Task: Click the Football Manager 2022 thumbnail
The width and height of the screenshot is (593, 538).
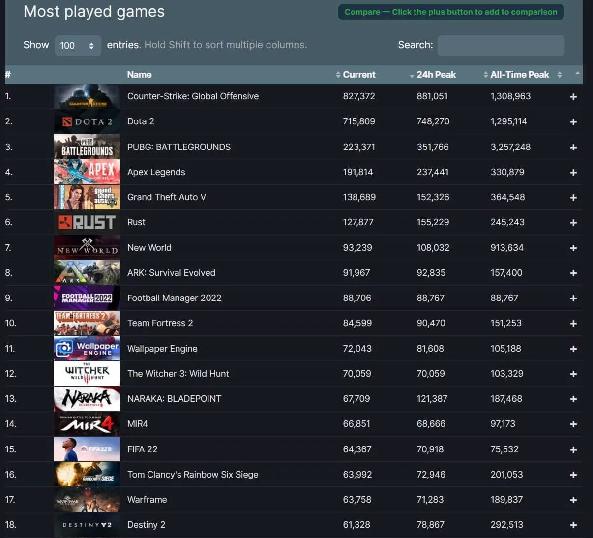Action: coord(87,298)
